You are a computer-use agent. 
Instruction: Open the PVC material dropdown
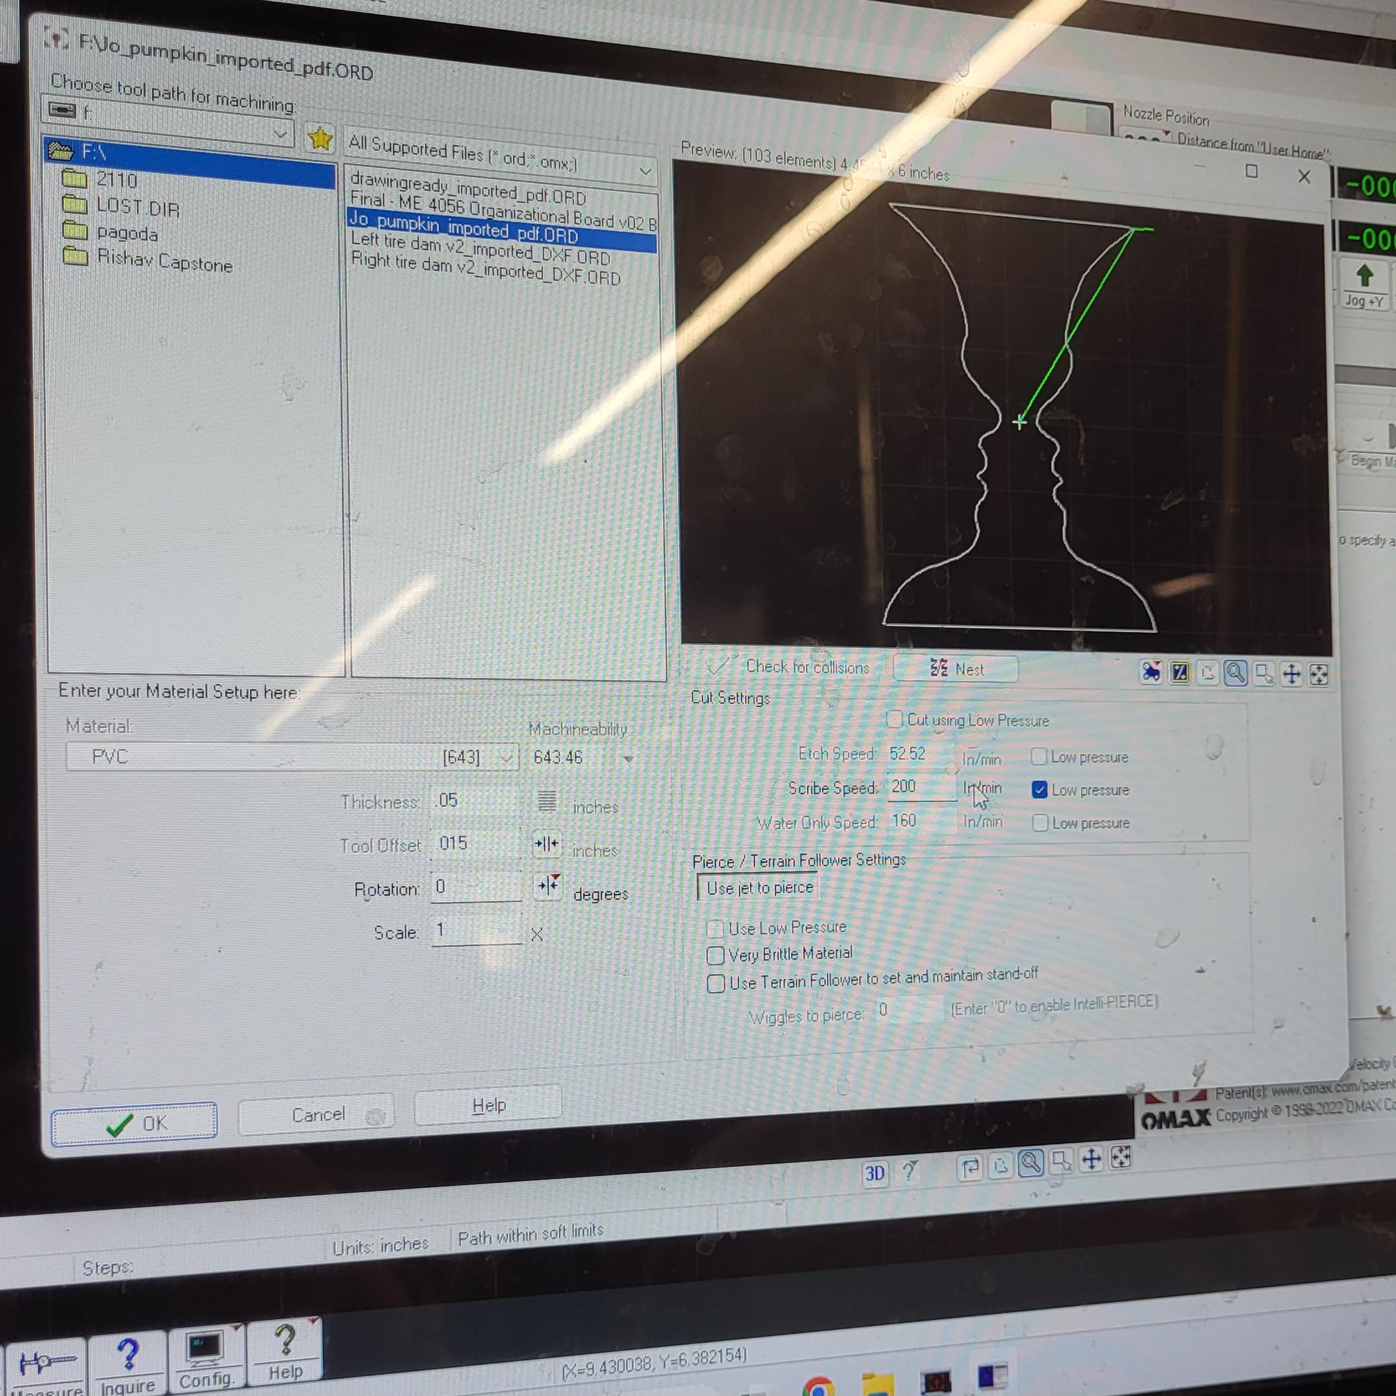[506, 758]
